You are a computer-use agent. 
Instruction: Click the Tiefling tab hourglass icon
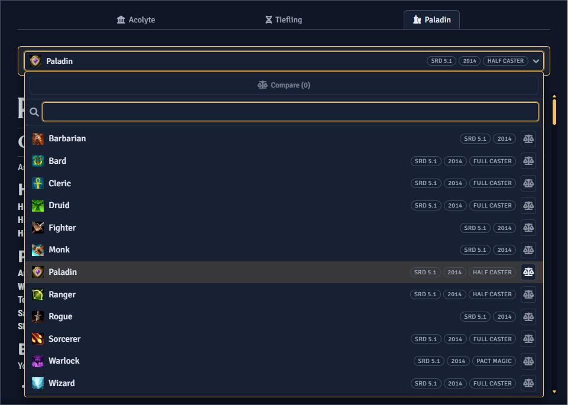coord(268,20)
